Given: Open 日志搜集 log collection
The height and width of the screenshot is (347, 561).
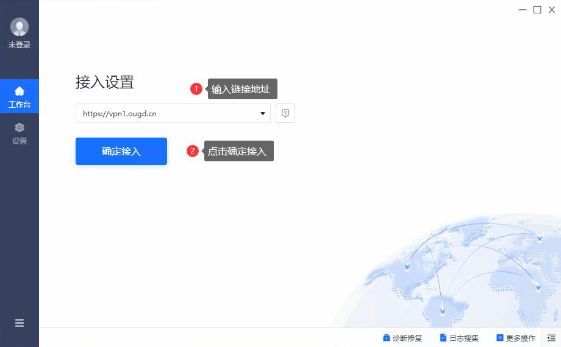Looking at the screenshot, I should pos(459,338).
